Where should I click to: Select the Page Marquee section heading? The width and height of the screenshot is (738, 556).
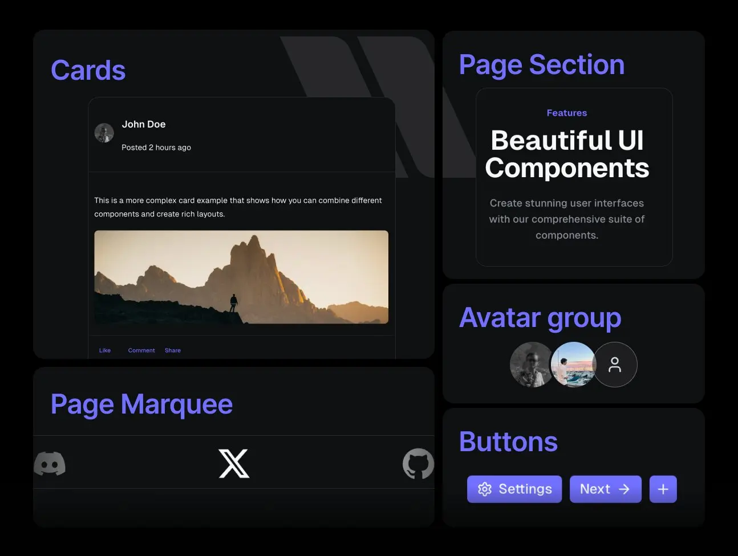click(141, 404)
